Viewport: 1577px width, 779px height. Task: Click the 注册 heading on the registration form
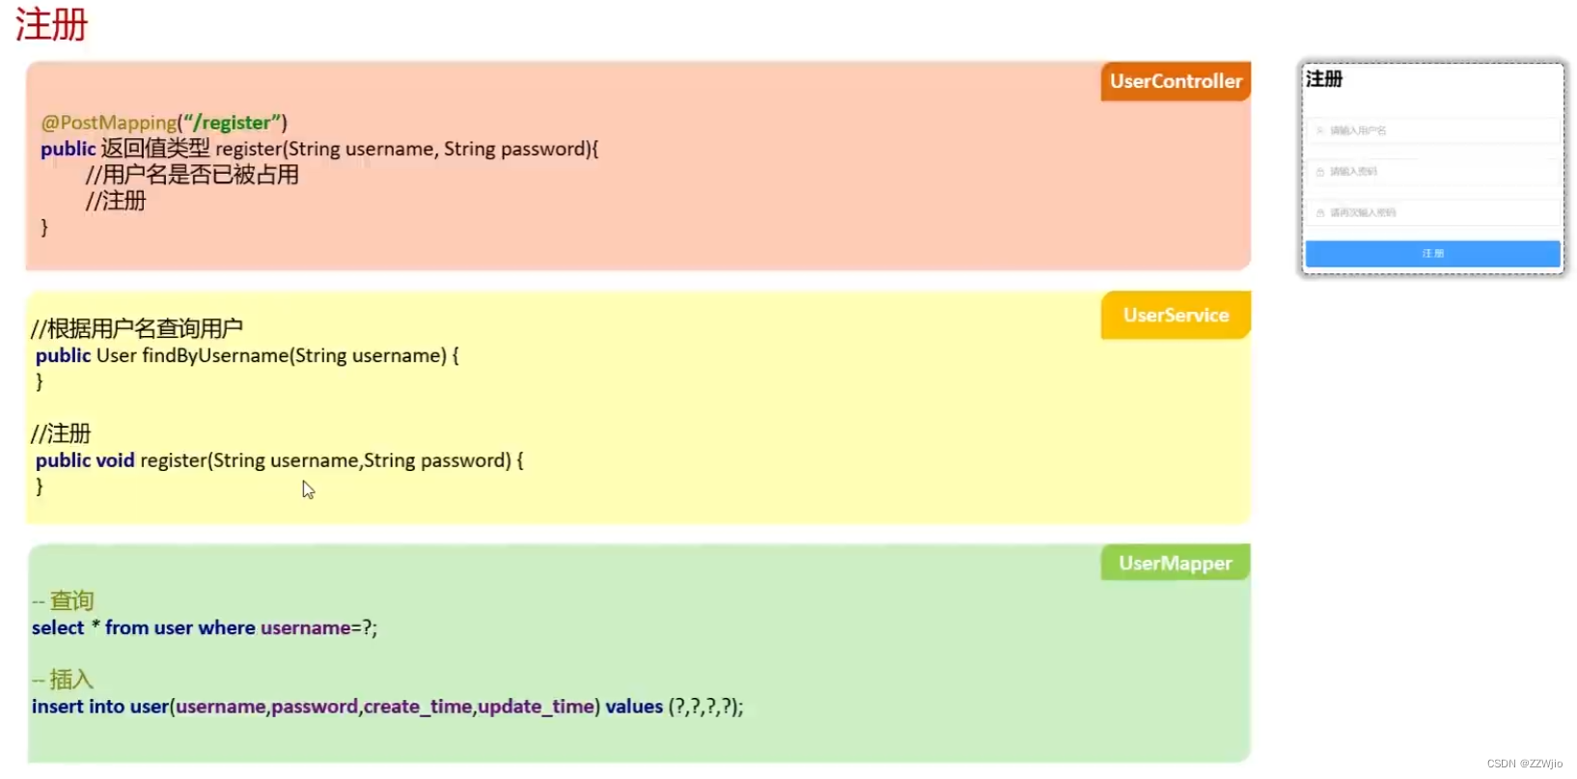(1324, 80)
